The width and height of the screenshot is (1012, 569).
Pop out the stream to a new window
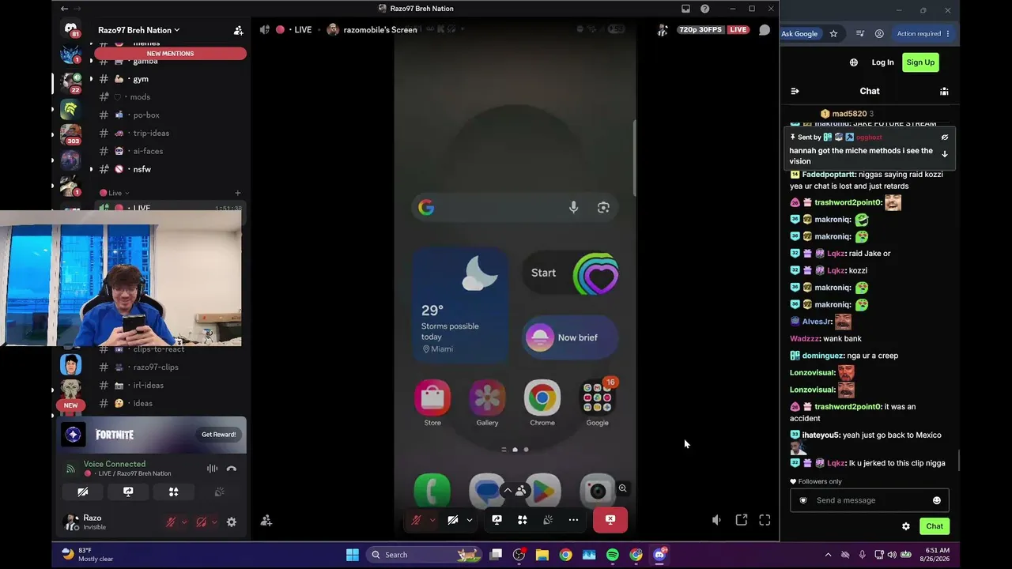[741, 520]
